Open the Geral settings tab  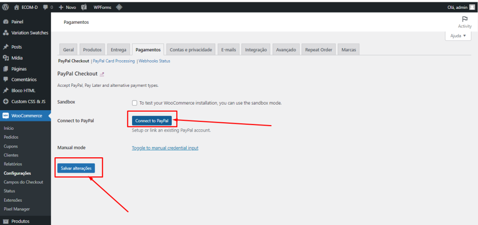[x=68, y=49]
